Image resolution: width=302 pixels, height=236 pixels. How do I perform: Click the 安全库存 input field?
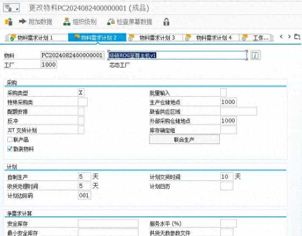point(108,223)
